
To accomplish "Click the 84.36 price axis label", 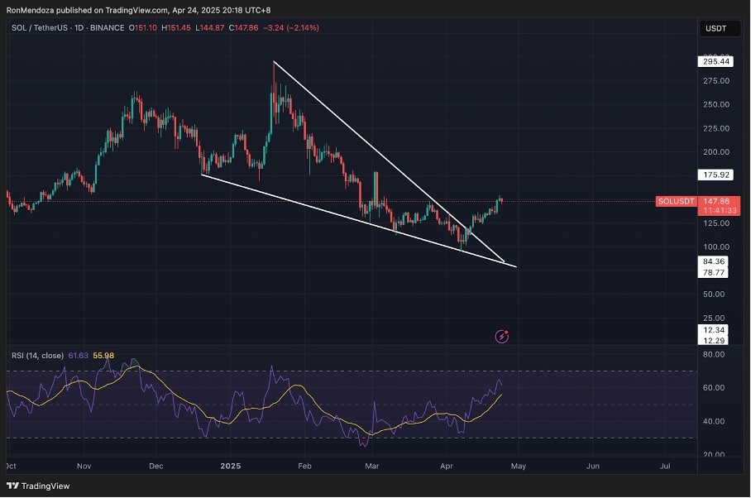I will [x=714, y=261].
